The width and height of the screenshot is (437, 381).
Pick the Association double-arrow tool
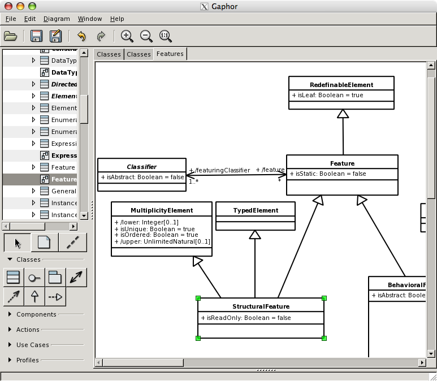76,278
